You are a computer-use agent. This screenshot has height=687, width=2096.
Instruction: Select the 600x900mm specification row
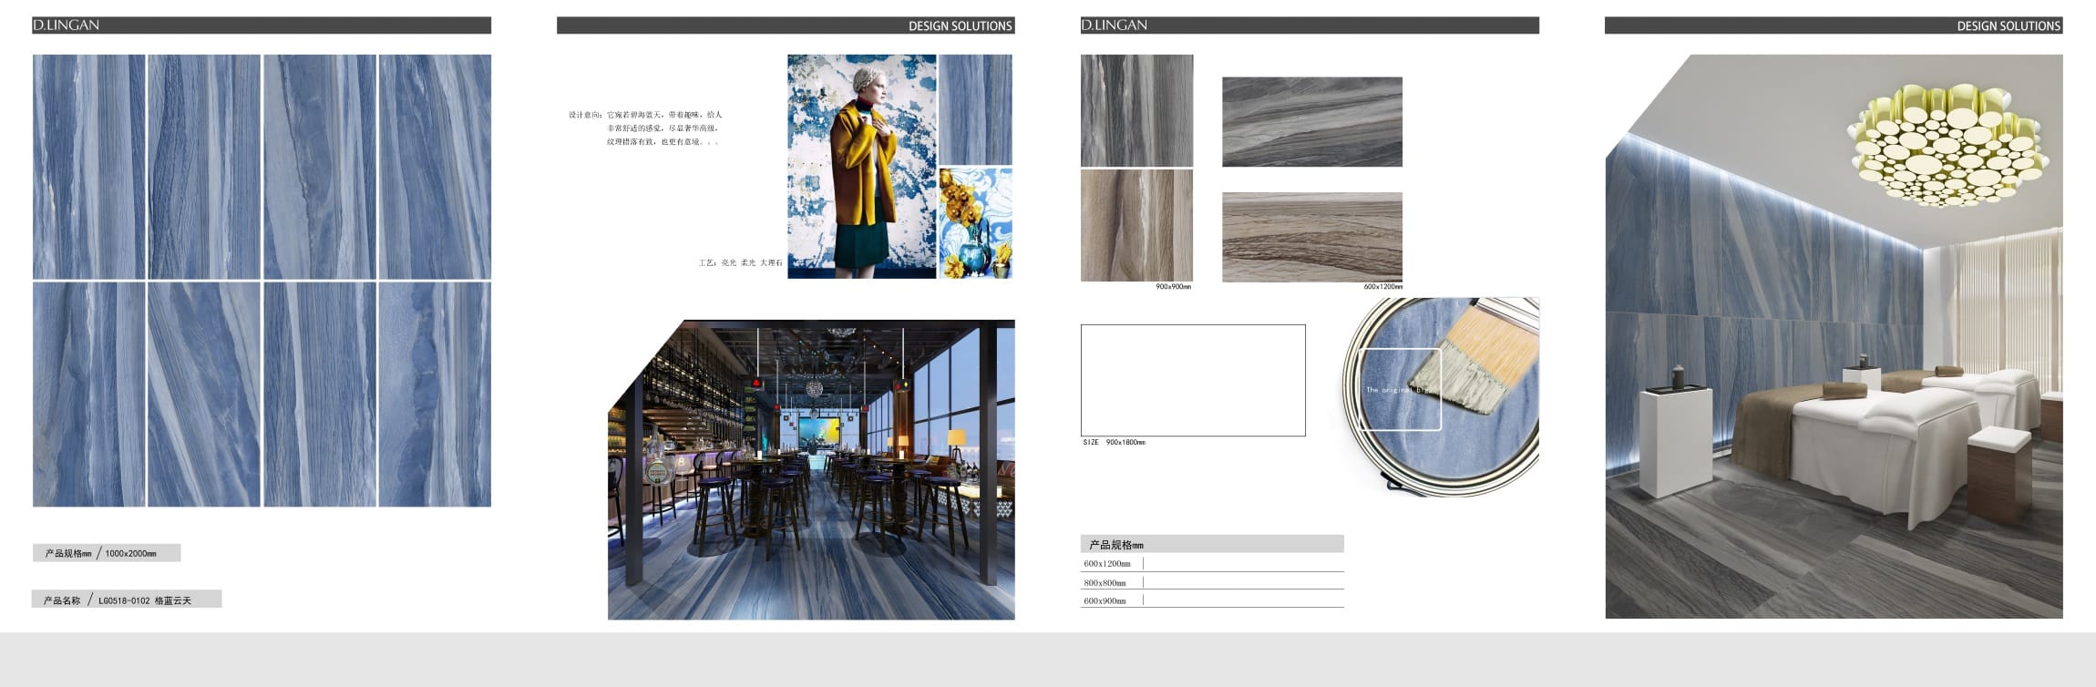pyautogui.click(x=1211, y=600)
